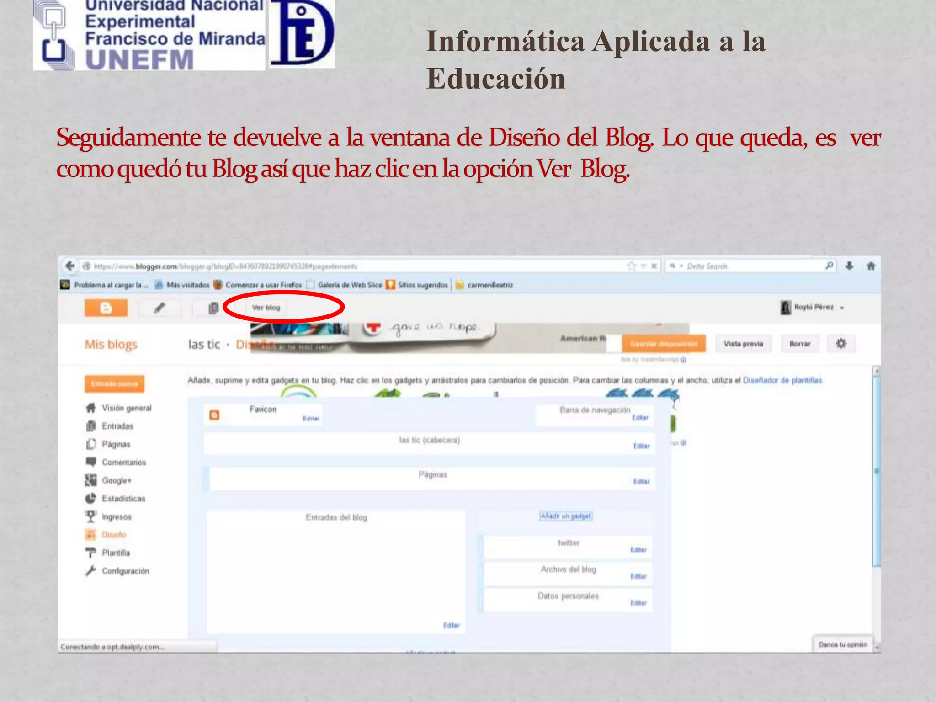Click the orange Entrada nueva button

[x=114, y=383]
